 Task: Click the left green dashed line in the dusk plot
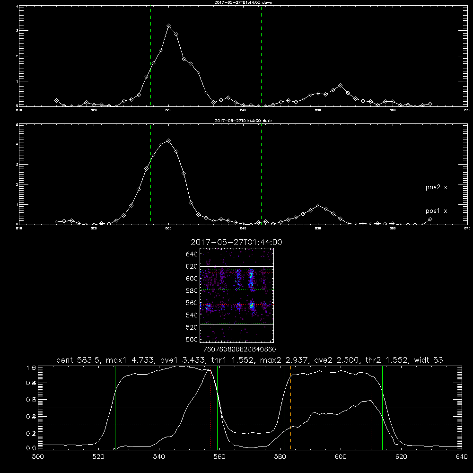[150, 175]
